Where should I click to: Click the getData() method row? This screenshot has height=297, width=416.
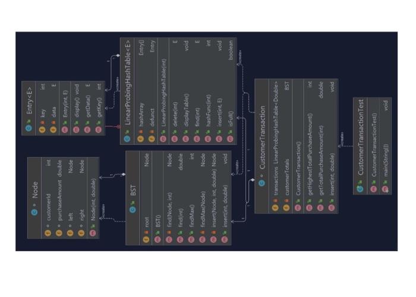click(x=87, y=107)
